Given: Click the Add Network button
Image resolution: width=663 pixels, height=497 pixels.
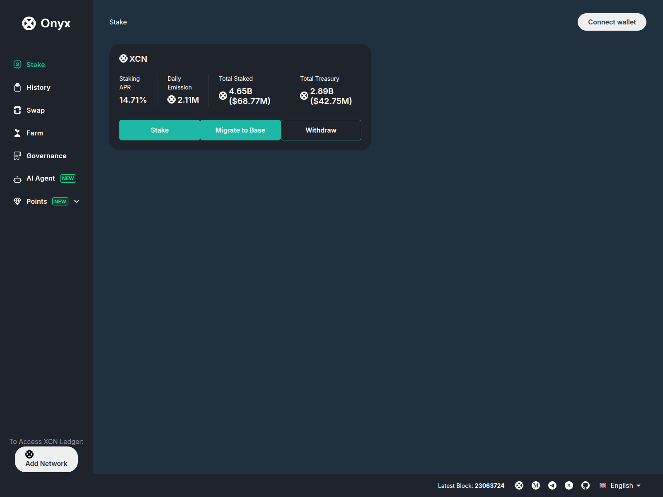Looking at the screenshot, I should click(46, 459).
